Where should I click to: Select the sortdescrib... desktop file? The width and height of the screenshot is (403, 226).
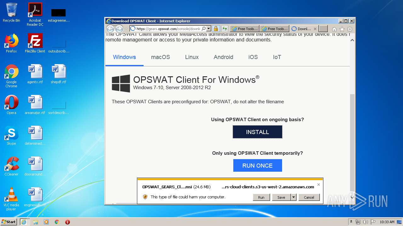59,107
